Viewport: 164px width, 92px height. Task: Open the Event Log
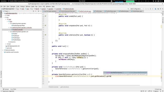coord(158,89)
